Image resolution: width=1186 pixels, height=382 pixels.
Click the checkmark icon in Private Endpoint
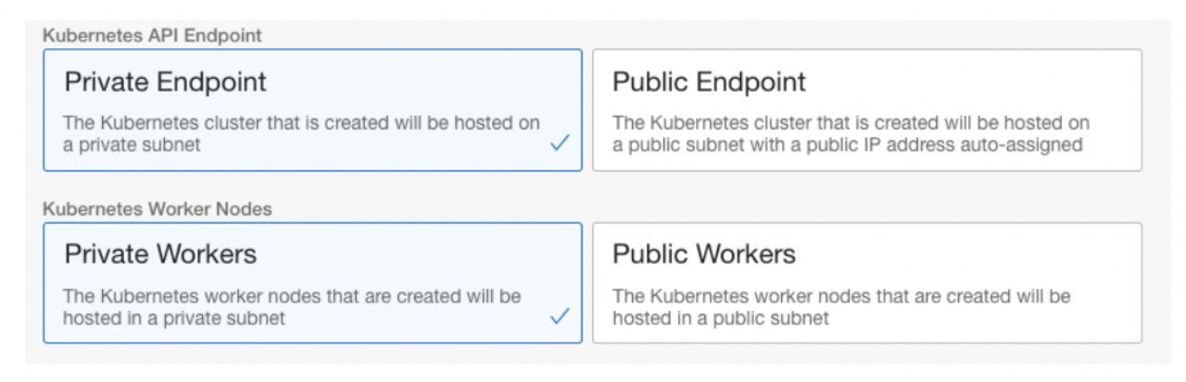[559, 144]
